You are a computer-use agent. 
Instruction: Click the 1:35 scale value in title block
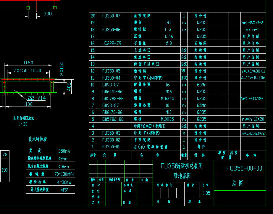[207, 193]
